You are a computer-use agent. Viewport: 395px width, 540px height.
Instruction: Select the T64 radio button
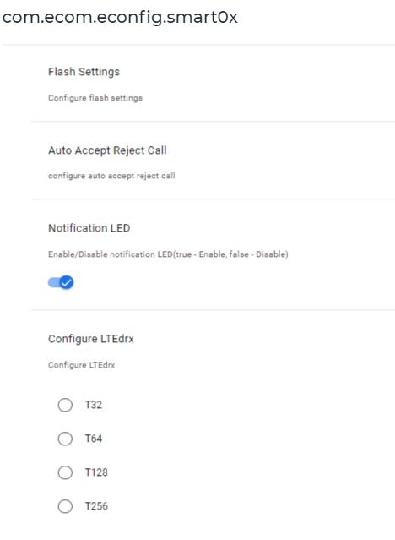(x=65, y=439)
